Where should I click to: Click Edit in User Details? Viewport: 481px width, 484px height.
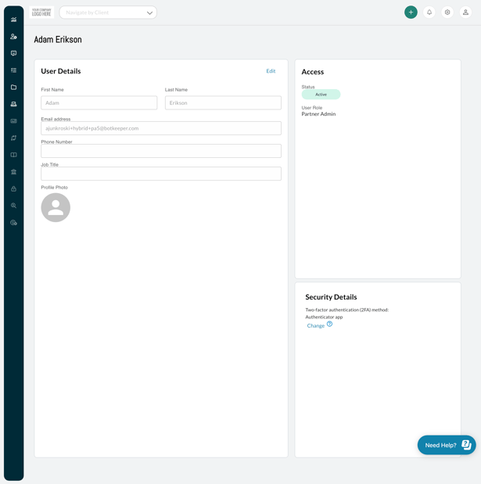coord(271,71)
